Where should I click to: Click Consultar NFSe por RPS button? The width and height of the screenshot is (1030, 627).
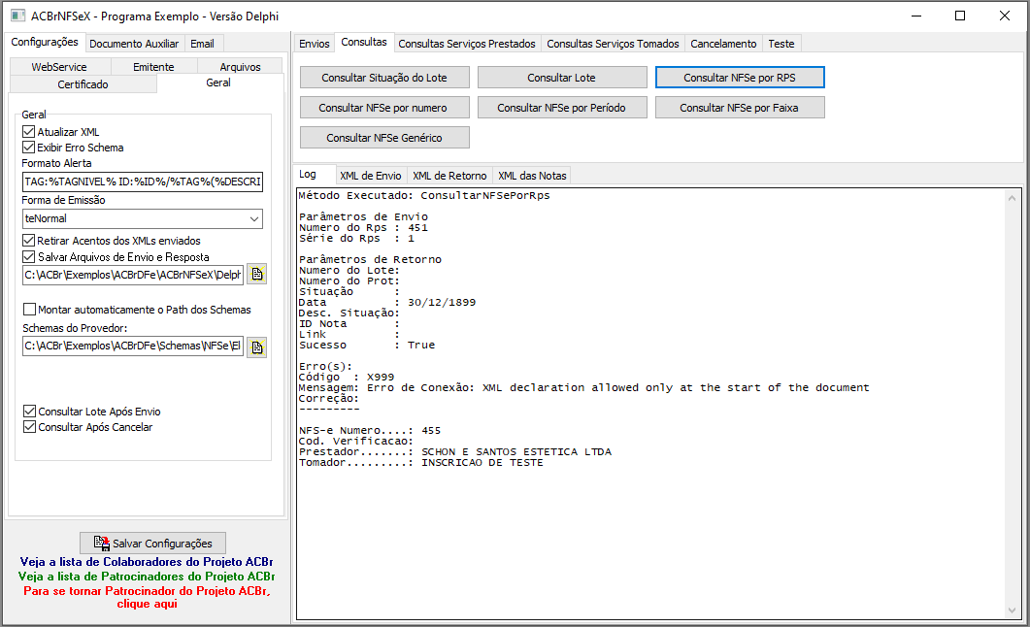click(740, 78)
